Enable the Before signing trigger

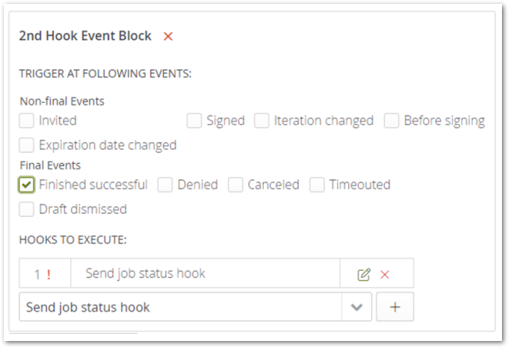coord(392,121)
